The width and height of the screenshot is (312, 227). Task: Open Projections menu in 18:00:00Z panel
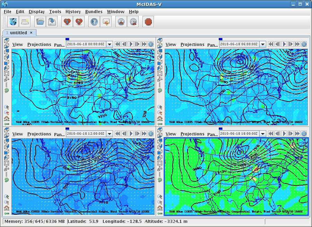click(x=192, y=134)
